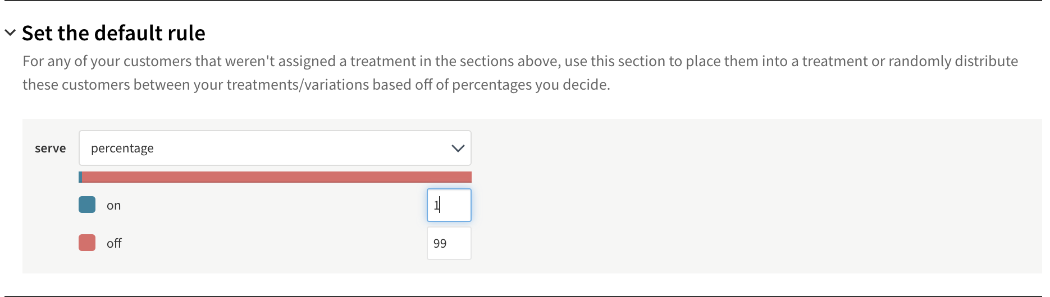Click the "serve" label
The height and width of the screenshot is (297, 1050).
(x=50, y=148)
